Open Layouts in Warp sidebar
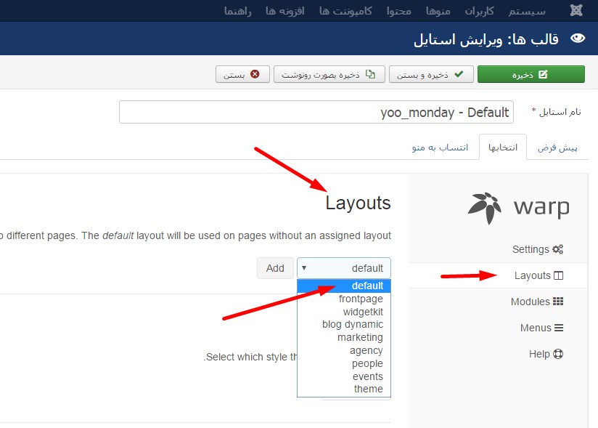 pos(498,275)
